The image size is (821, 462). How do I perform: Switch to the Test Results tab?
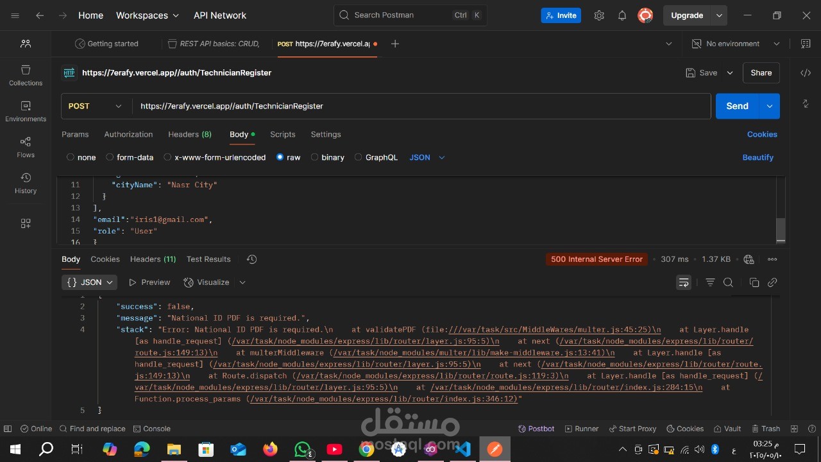(x=208, y=259)
